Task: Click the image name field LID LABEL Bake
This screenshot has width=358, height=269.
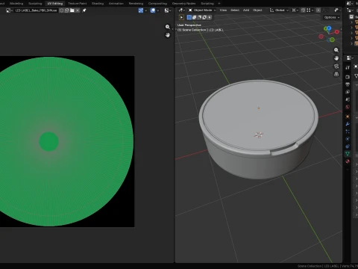Action: 36,10
